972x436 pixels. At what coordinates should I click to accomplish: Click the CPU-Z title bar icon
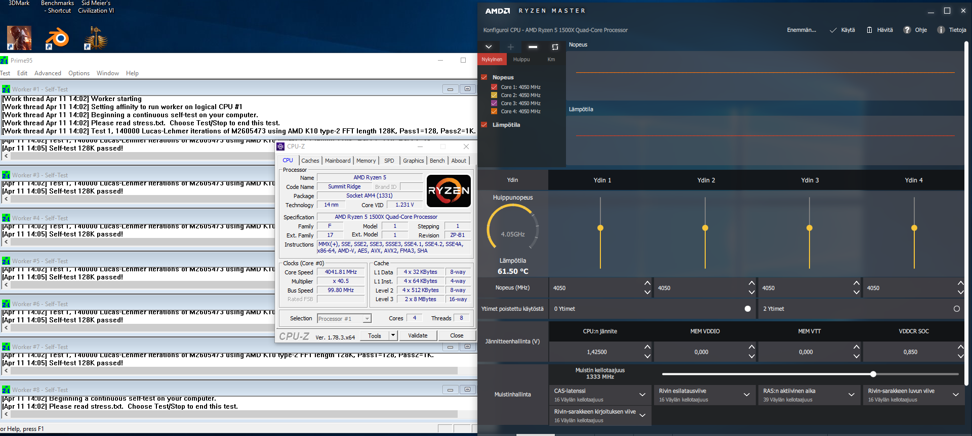(280, 147)
